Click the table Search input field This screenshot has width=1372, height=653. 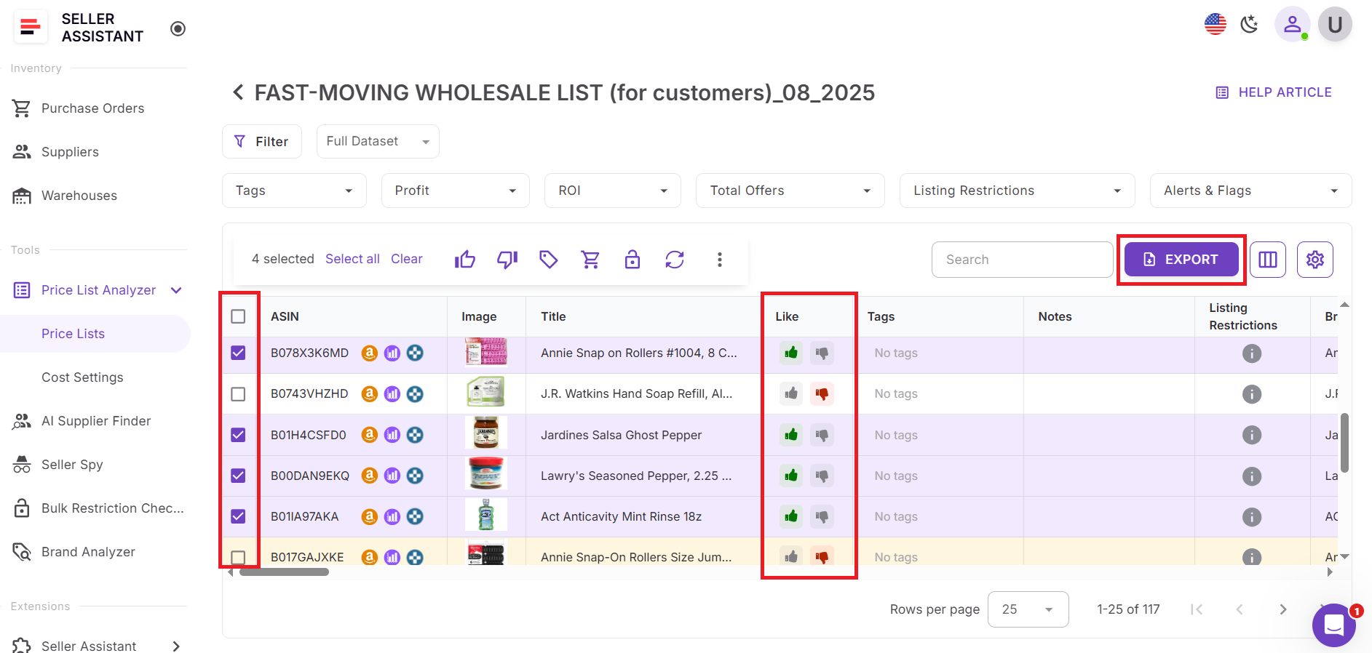pos(1021,260)
